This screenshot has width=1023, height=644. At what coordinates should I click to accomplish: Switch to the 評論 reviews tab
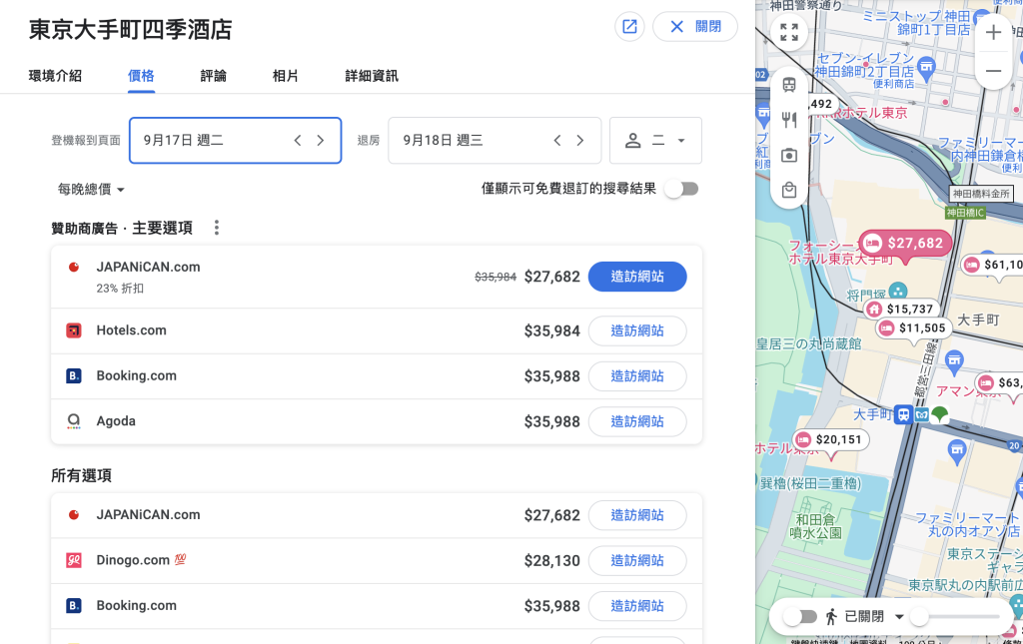[x=213, y=76]
